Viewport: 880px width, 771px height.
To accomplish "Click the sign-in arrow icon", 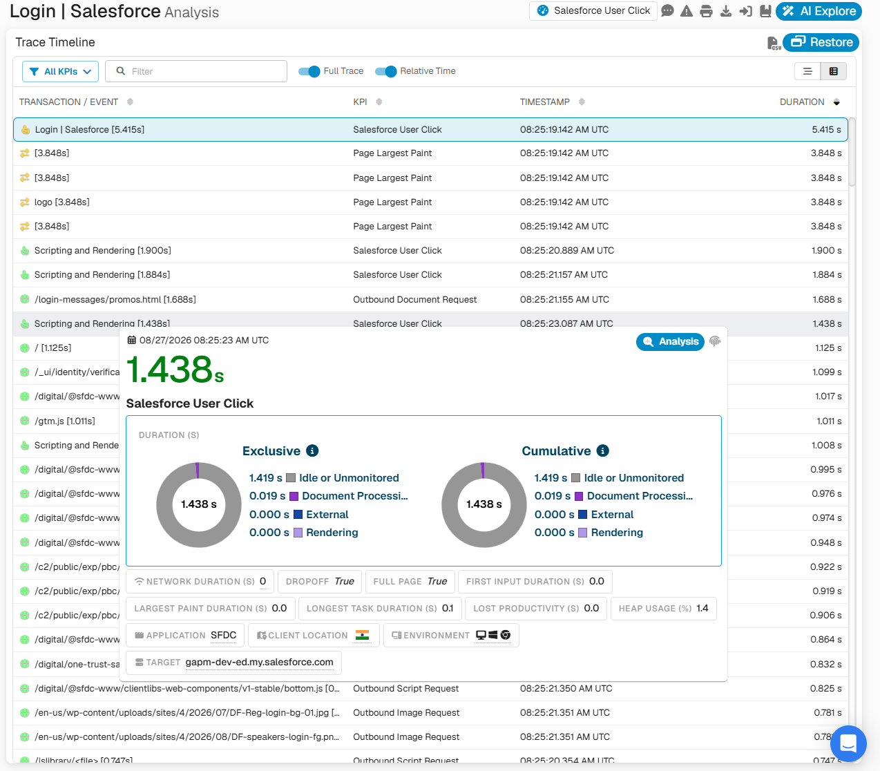I will pyautogui.click(x=745, y=11).
